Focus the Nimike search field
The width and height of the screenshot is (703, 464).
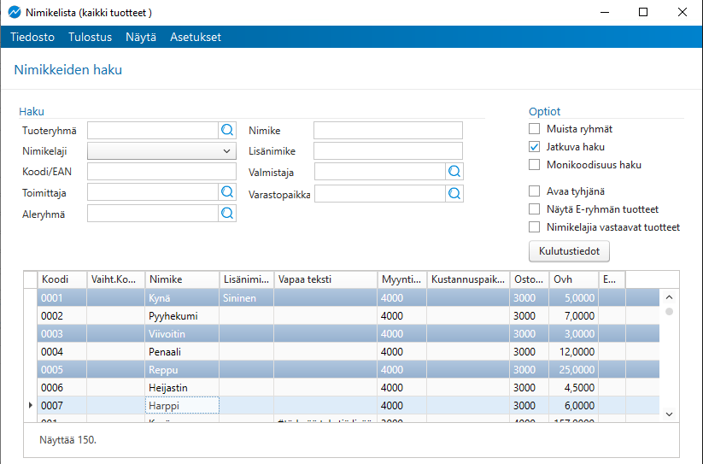pyautogui.click(x=389, y=131)
